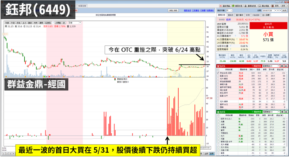Viewport: 289px width, 157px height.
Task: Go to the previous date arrow
Action: point(278,11)
